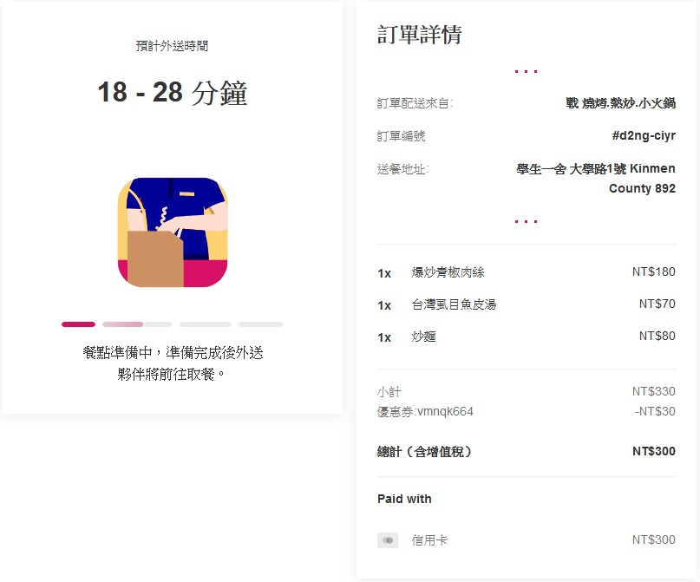Click the 總計（含增值稅）total row
The width and height of the screenshot is (700, 582).
(x=527, y=452)
